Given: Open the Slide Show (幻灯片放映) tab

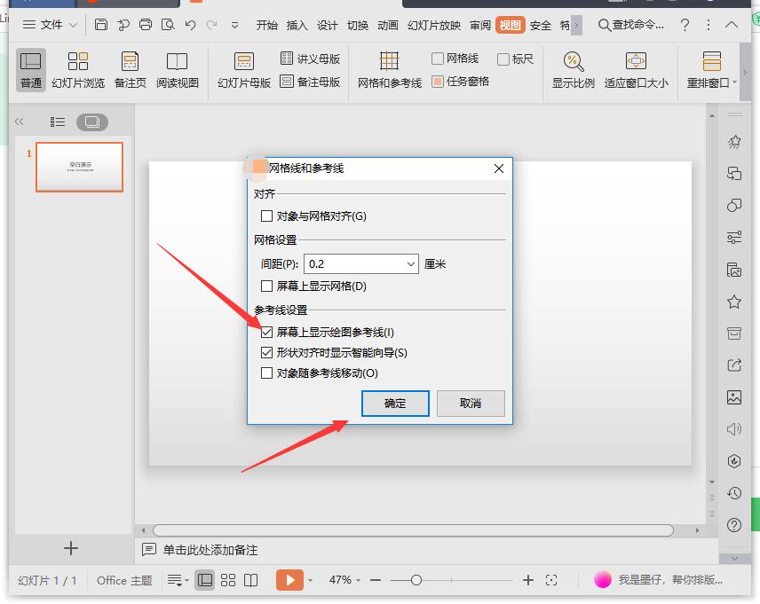Looking at the screenshot, I should point(434,25).
